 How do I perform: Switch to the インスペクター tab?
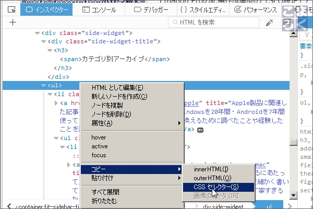46,9
